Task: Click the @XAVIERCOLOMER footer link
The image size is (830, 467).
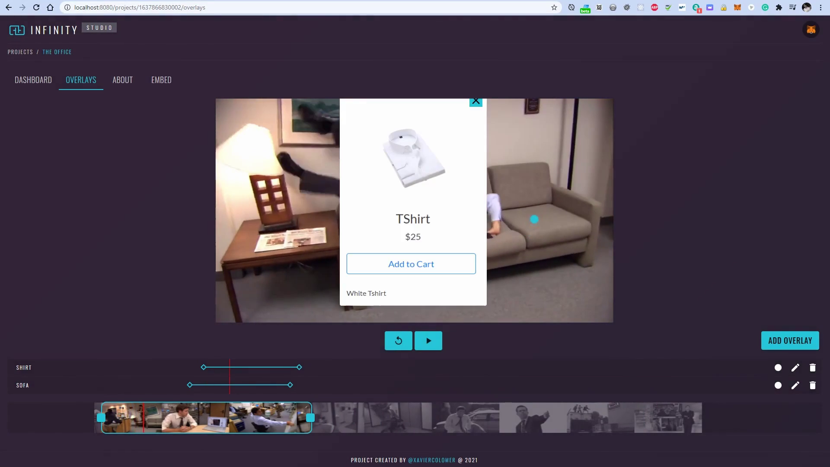Action: coord(431,460)
